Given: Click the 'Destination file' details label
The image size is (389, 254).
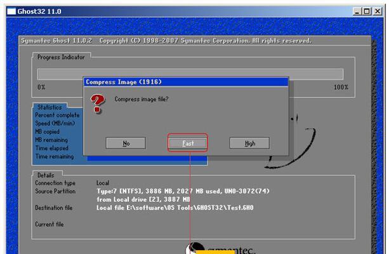Looking at the screenshot, I should click(x=53, y=208).
